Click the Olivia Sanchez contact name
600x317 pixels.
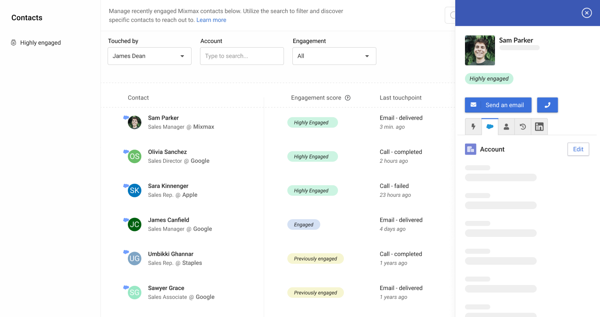(x=168, y=152)
